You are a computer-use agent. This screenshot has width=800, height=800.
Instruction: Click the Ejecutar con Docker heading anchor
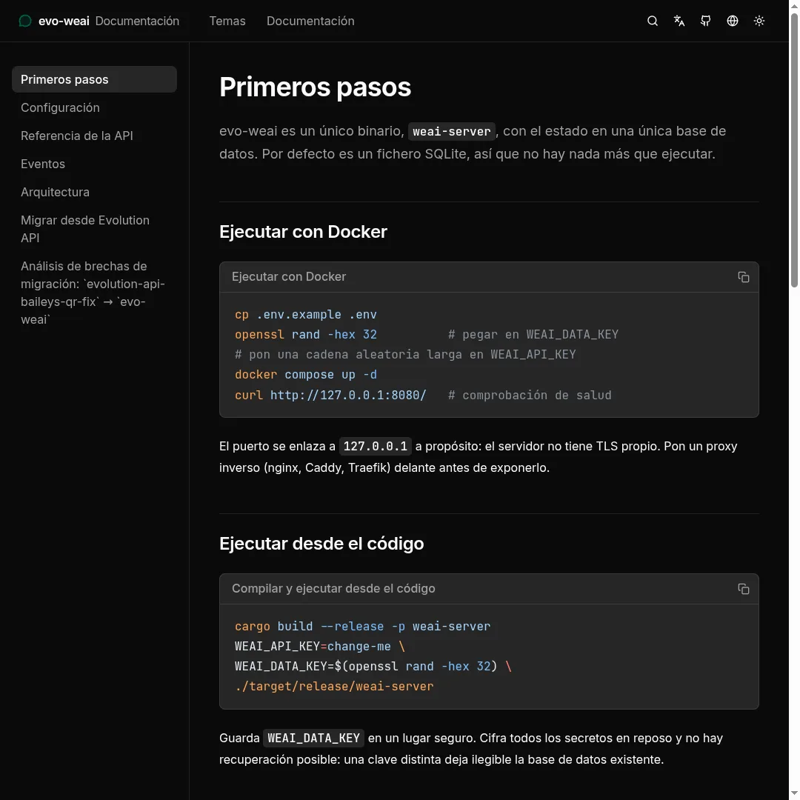point(303,232)
